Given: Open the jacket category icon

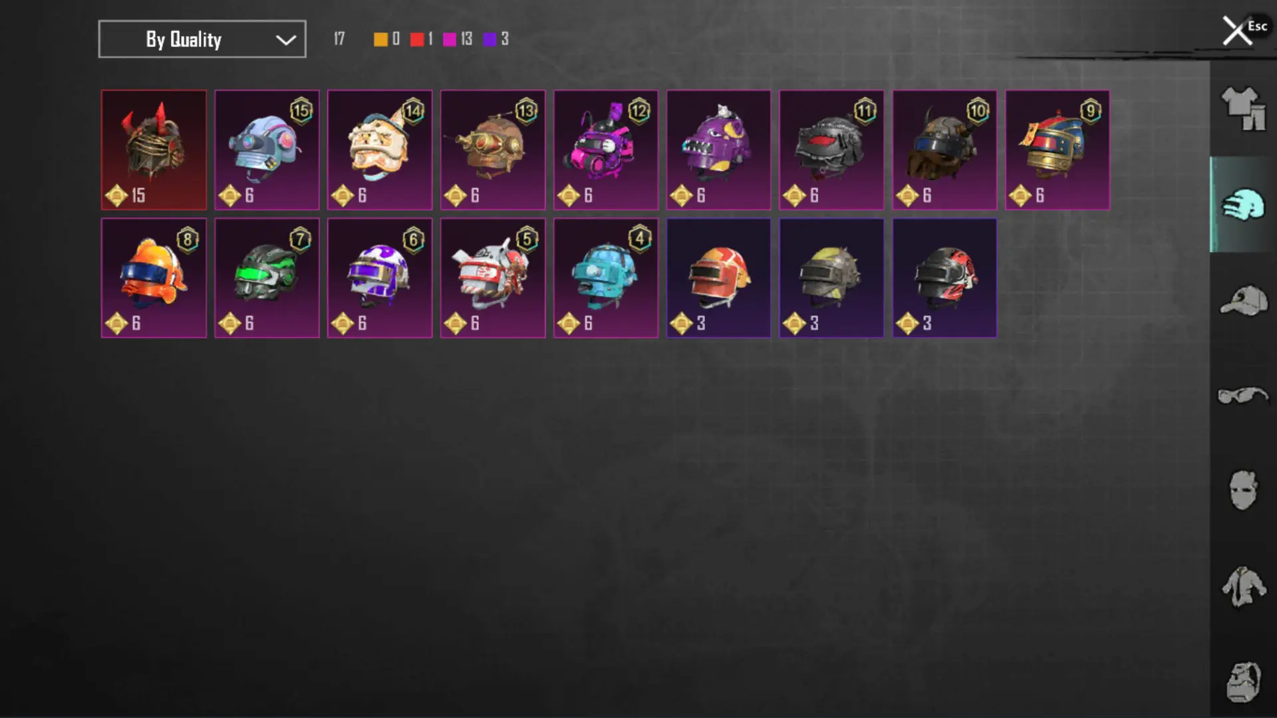Looking at the screenshot, I should click(x=1243, y=586).
